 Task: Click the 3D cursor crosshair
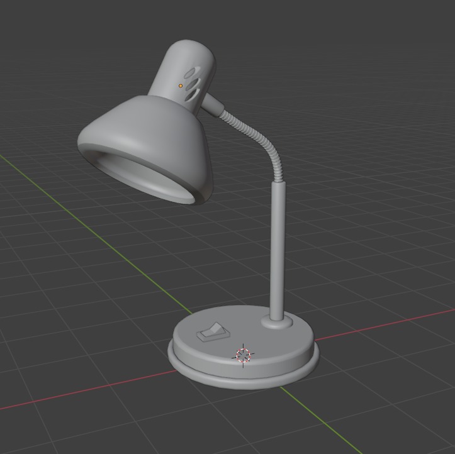(243, 355)
